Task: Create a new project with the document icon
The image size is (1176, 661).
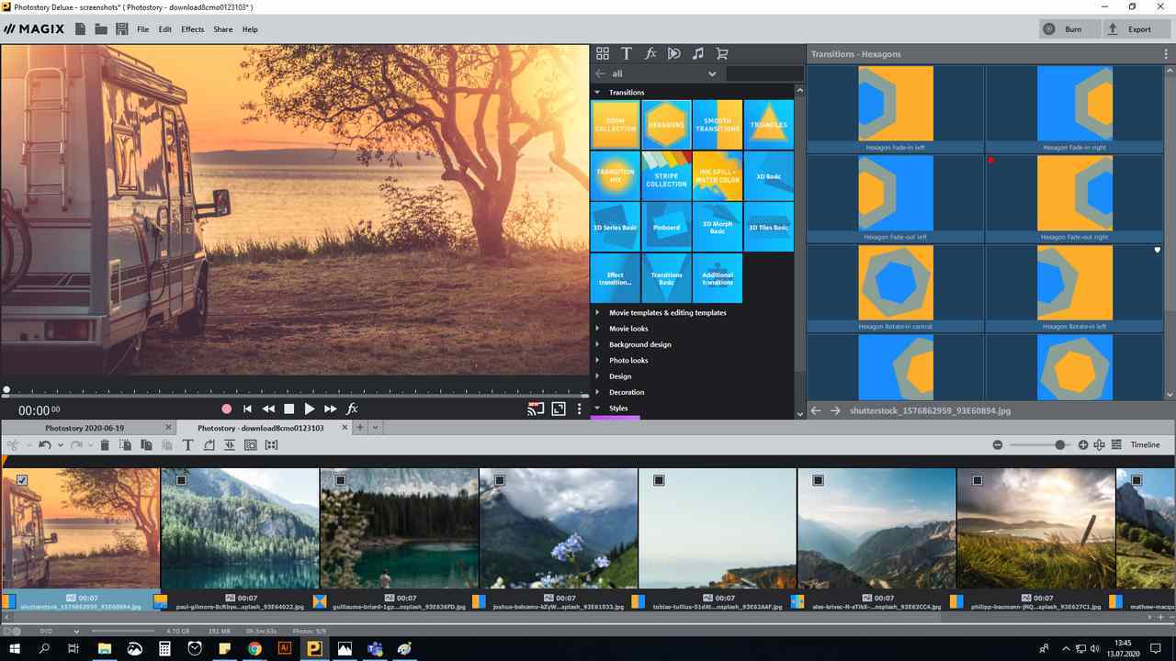Action: 81,29
